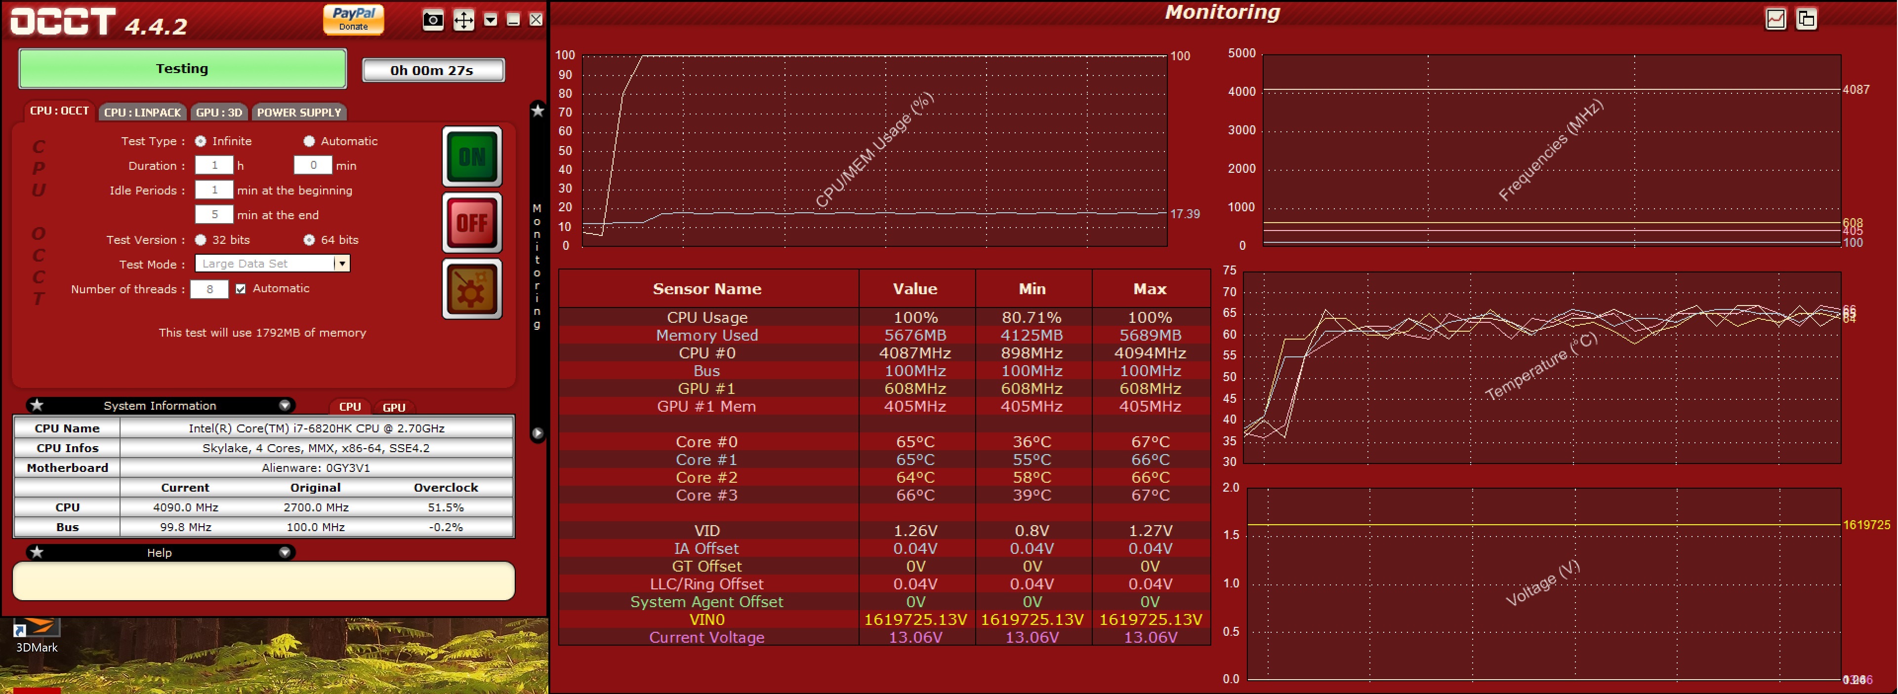
Task: Click the move window crosshair icon
Action: pos(463,20)
